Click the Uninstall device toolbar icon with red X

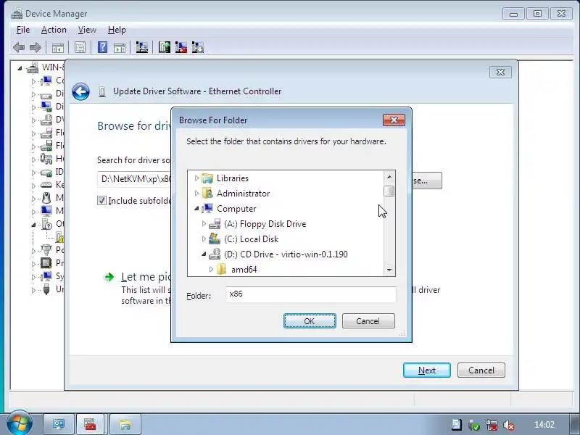pos(181,47)
